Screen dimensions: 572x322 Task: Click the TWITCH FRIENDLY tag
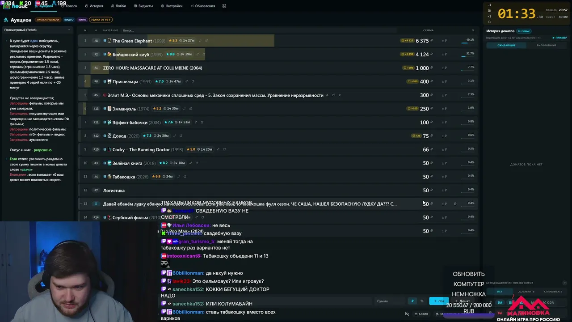[48, 20]
